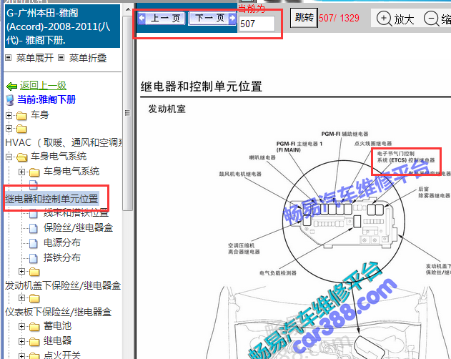Expand the 点火开关 tree node
Viewport: 451px width, 359px height.
click(21, 356)
